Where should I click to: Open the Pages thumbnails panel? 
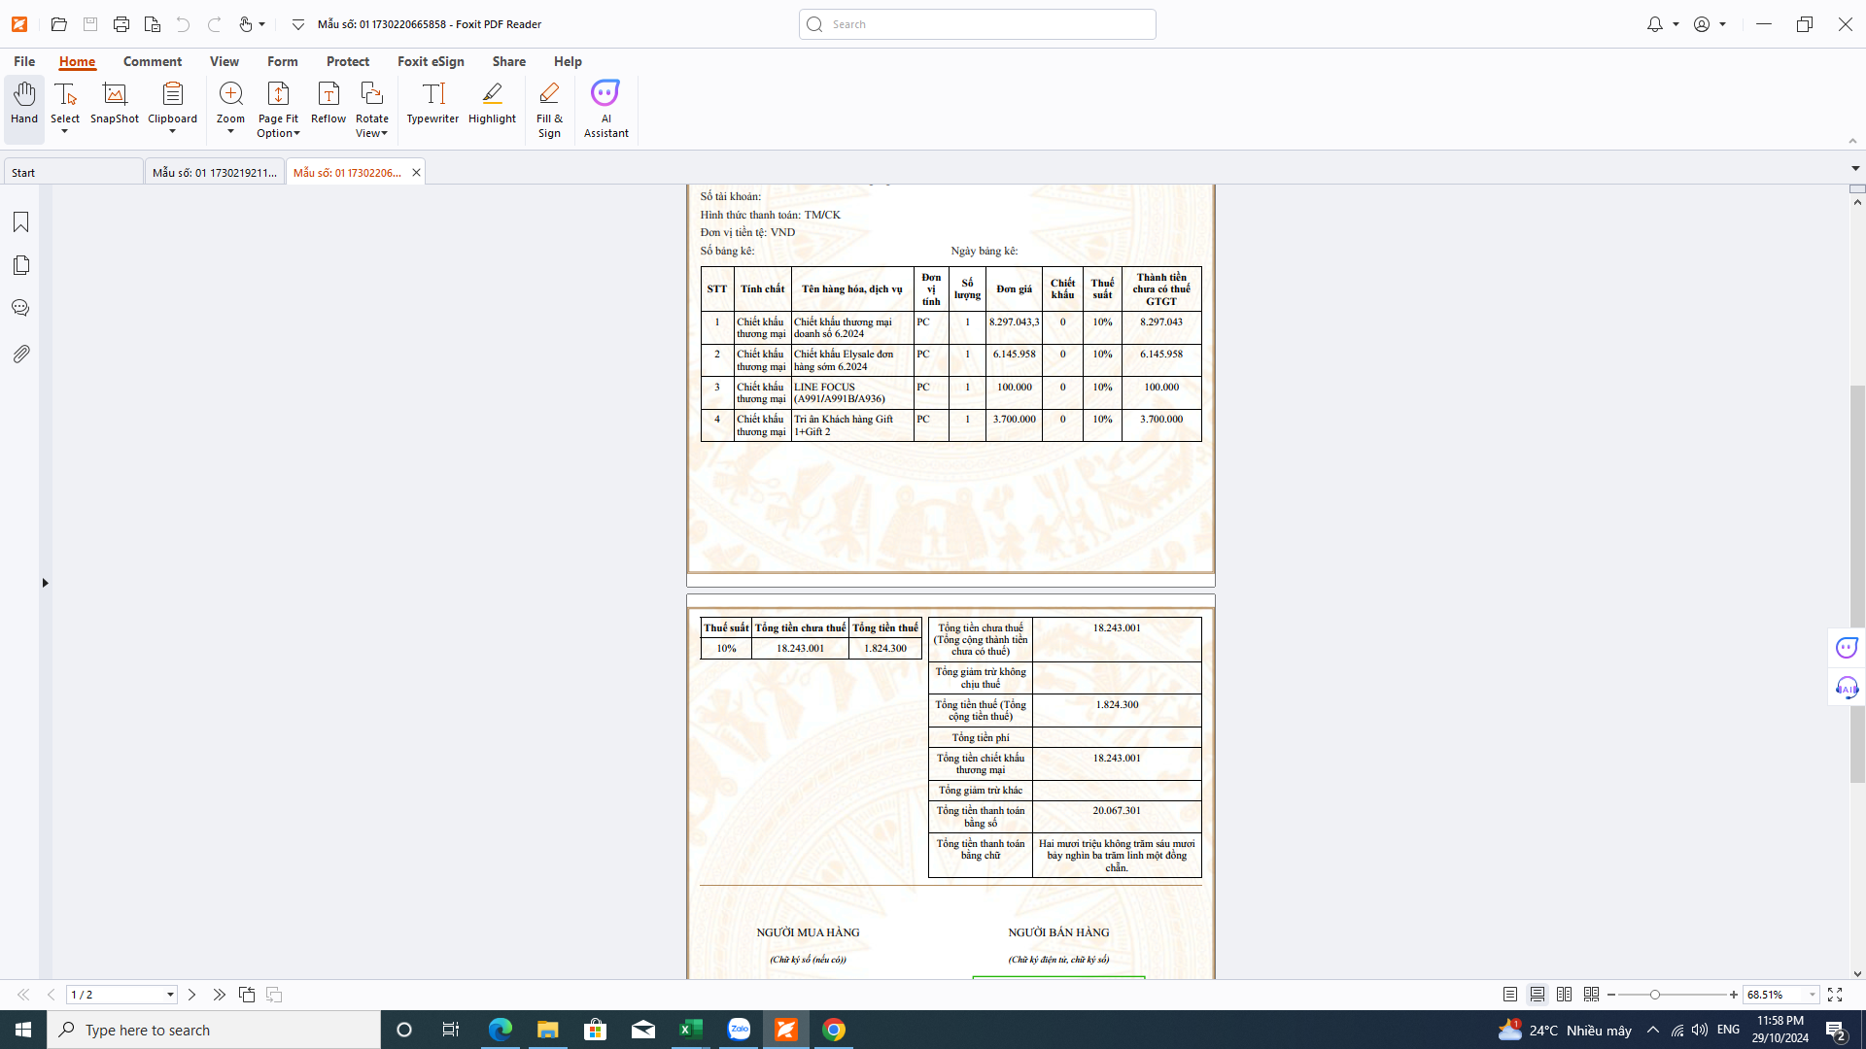click(x=20, y=265)
